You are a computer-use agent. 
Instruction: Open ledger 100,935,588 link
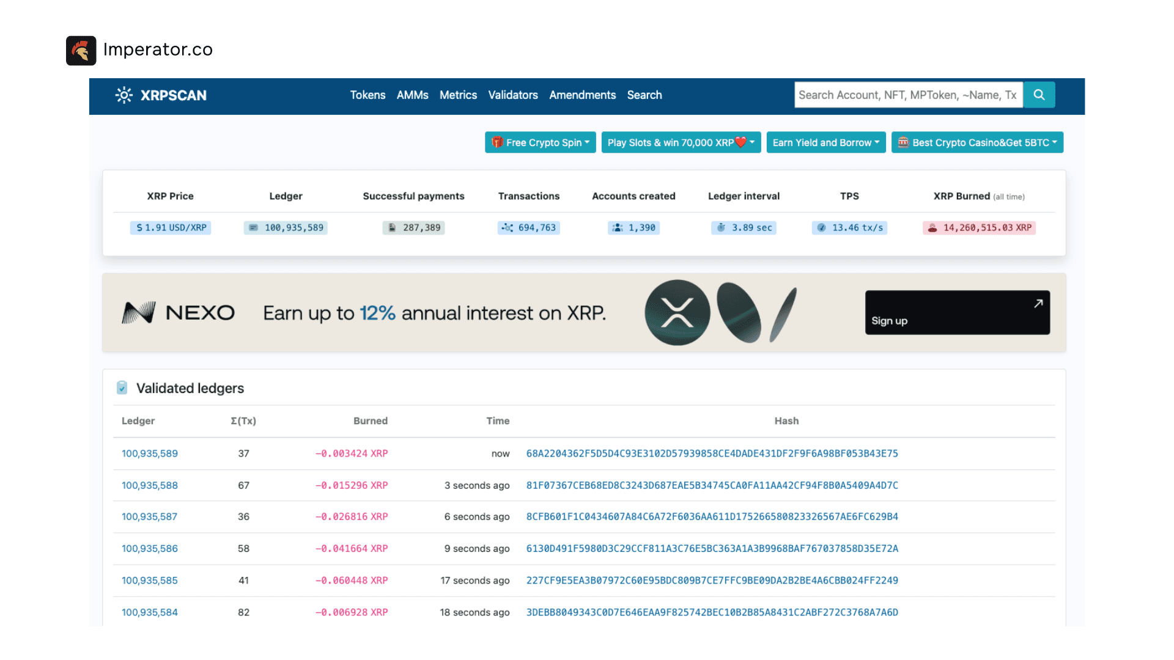click(149, 485)
